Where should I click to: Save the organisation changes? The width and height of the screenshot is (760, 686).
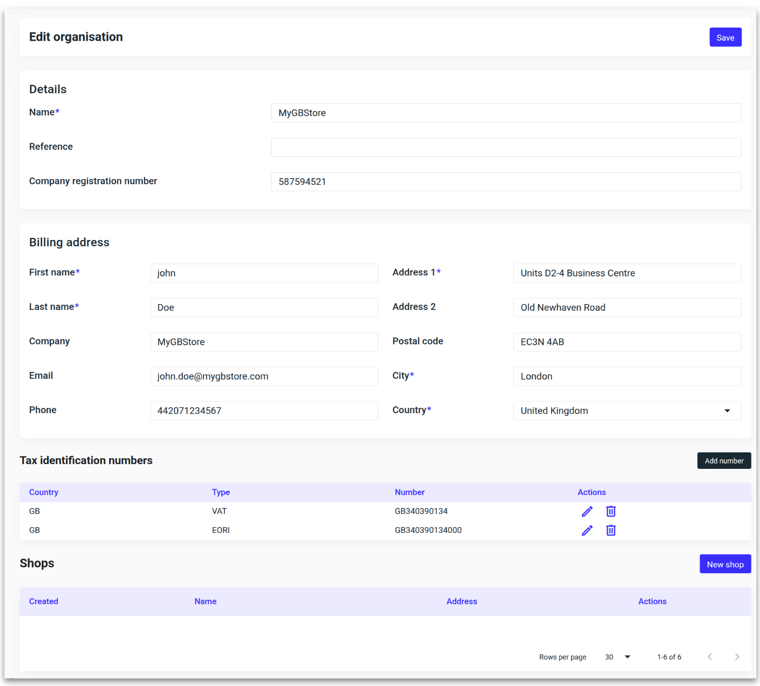[725, 37]
